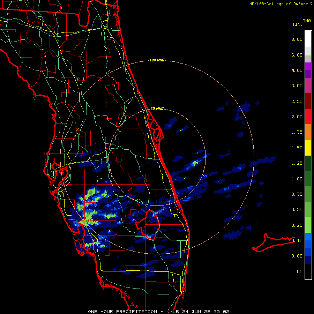Click the 1.50 legend value
314x314 pixels.
[297, 148]
